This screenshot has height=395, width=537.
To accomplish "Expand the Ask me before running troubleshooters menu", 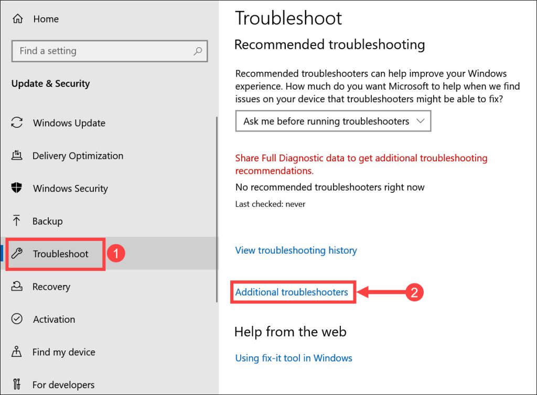I will click(x=333, y=121).
